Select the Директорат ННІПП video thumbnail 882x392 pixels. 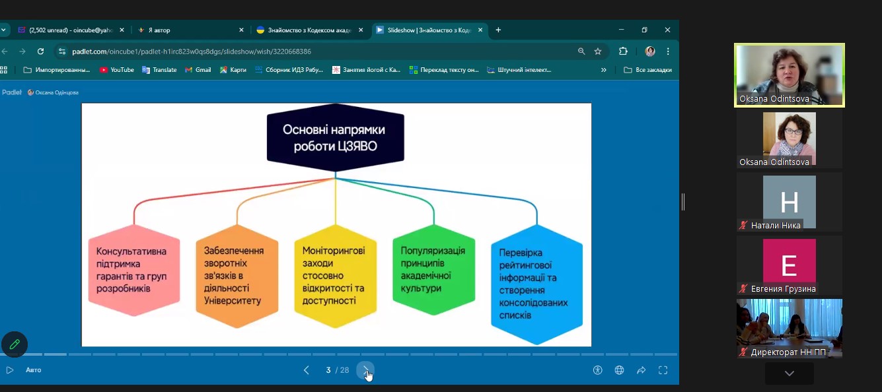pos(789,328)
